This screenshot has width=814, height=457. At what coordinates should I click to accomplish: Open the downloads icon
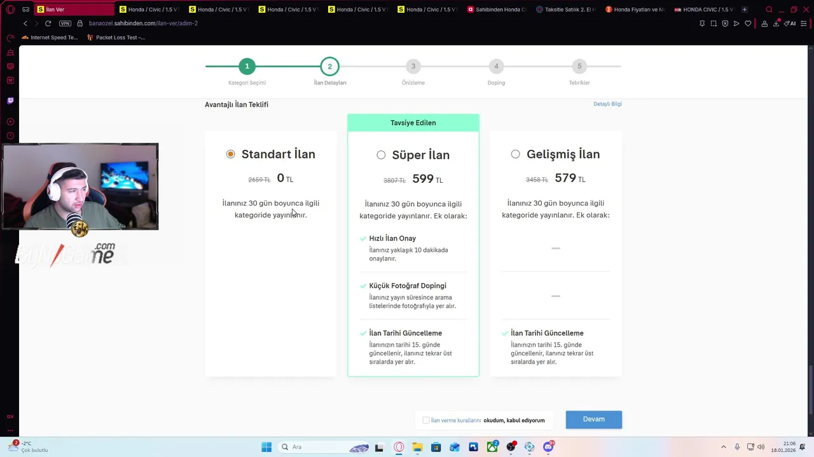(776, 23)
